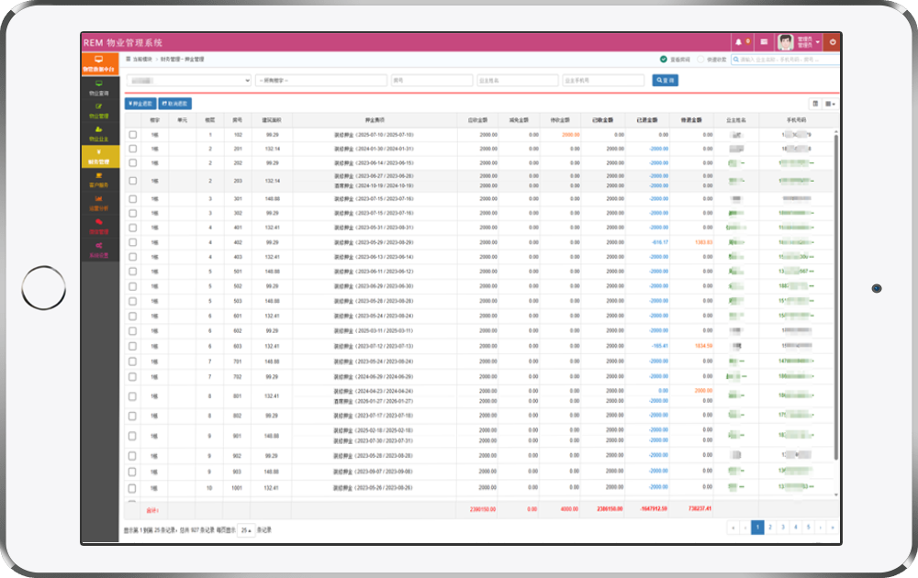Screen dimensions: 918x578
Task: Open 物业数据中台 orange sidebar tab
Action: point(100,64)
